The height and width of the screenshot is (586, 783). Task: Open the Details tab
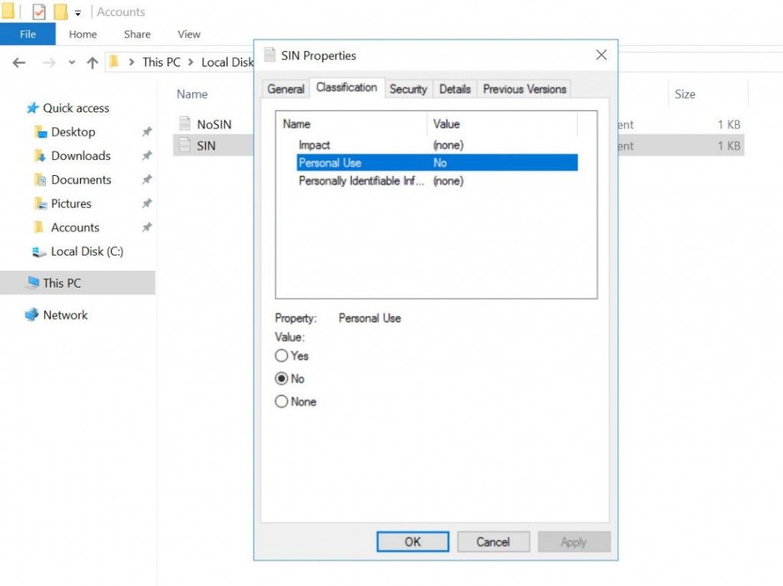[455, 89]
